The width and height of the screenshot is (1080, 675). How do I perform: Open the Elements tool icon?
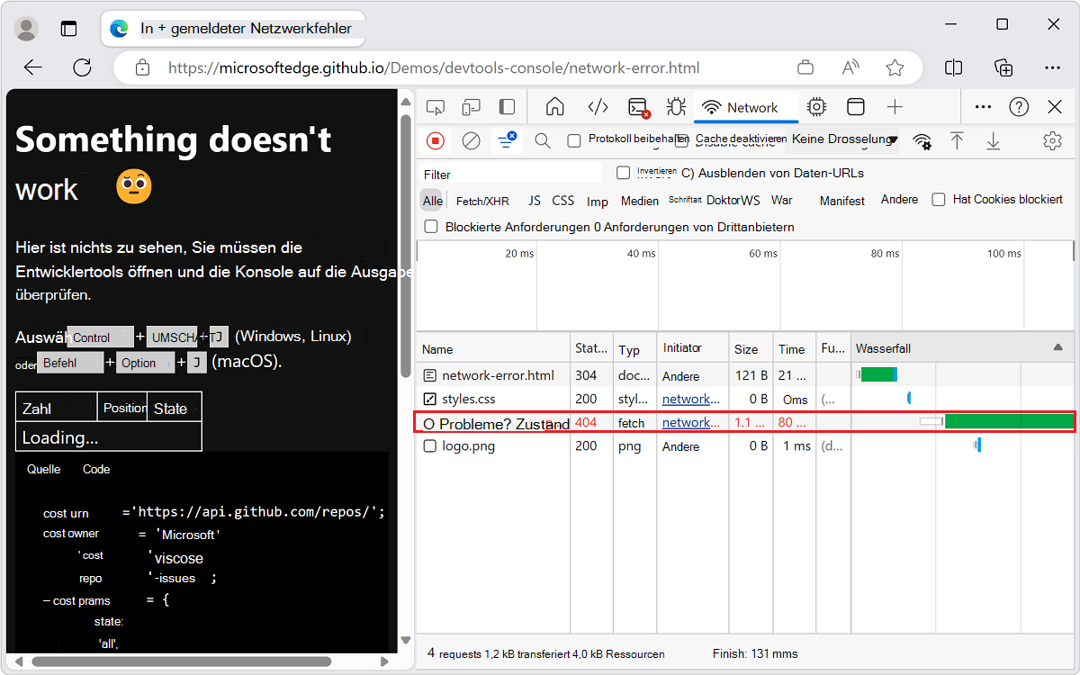[598, 107]
